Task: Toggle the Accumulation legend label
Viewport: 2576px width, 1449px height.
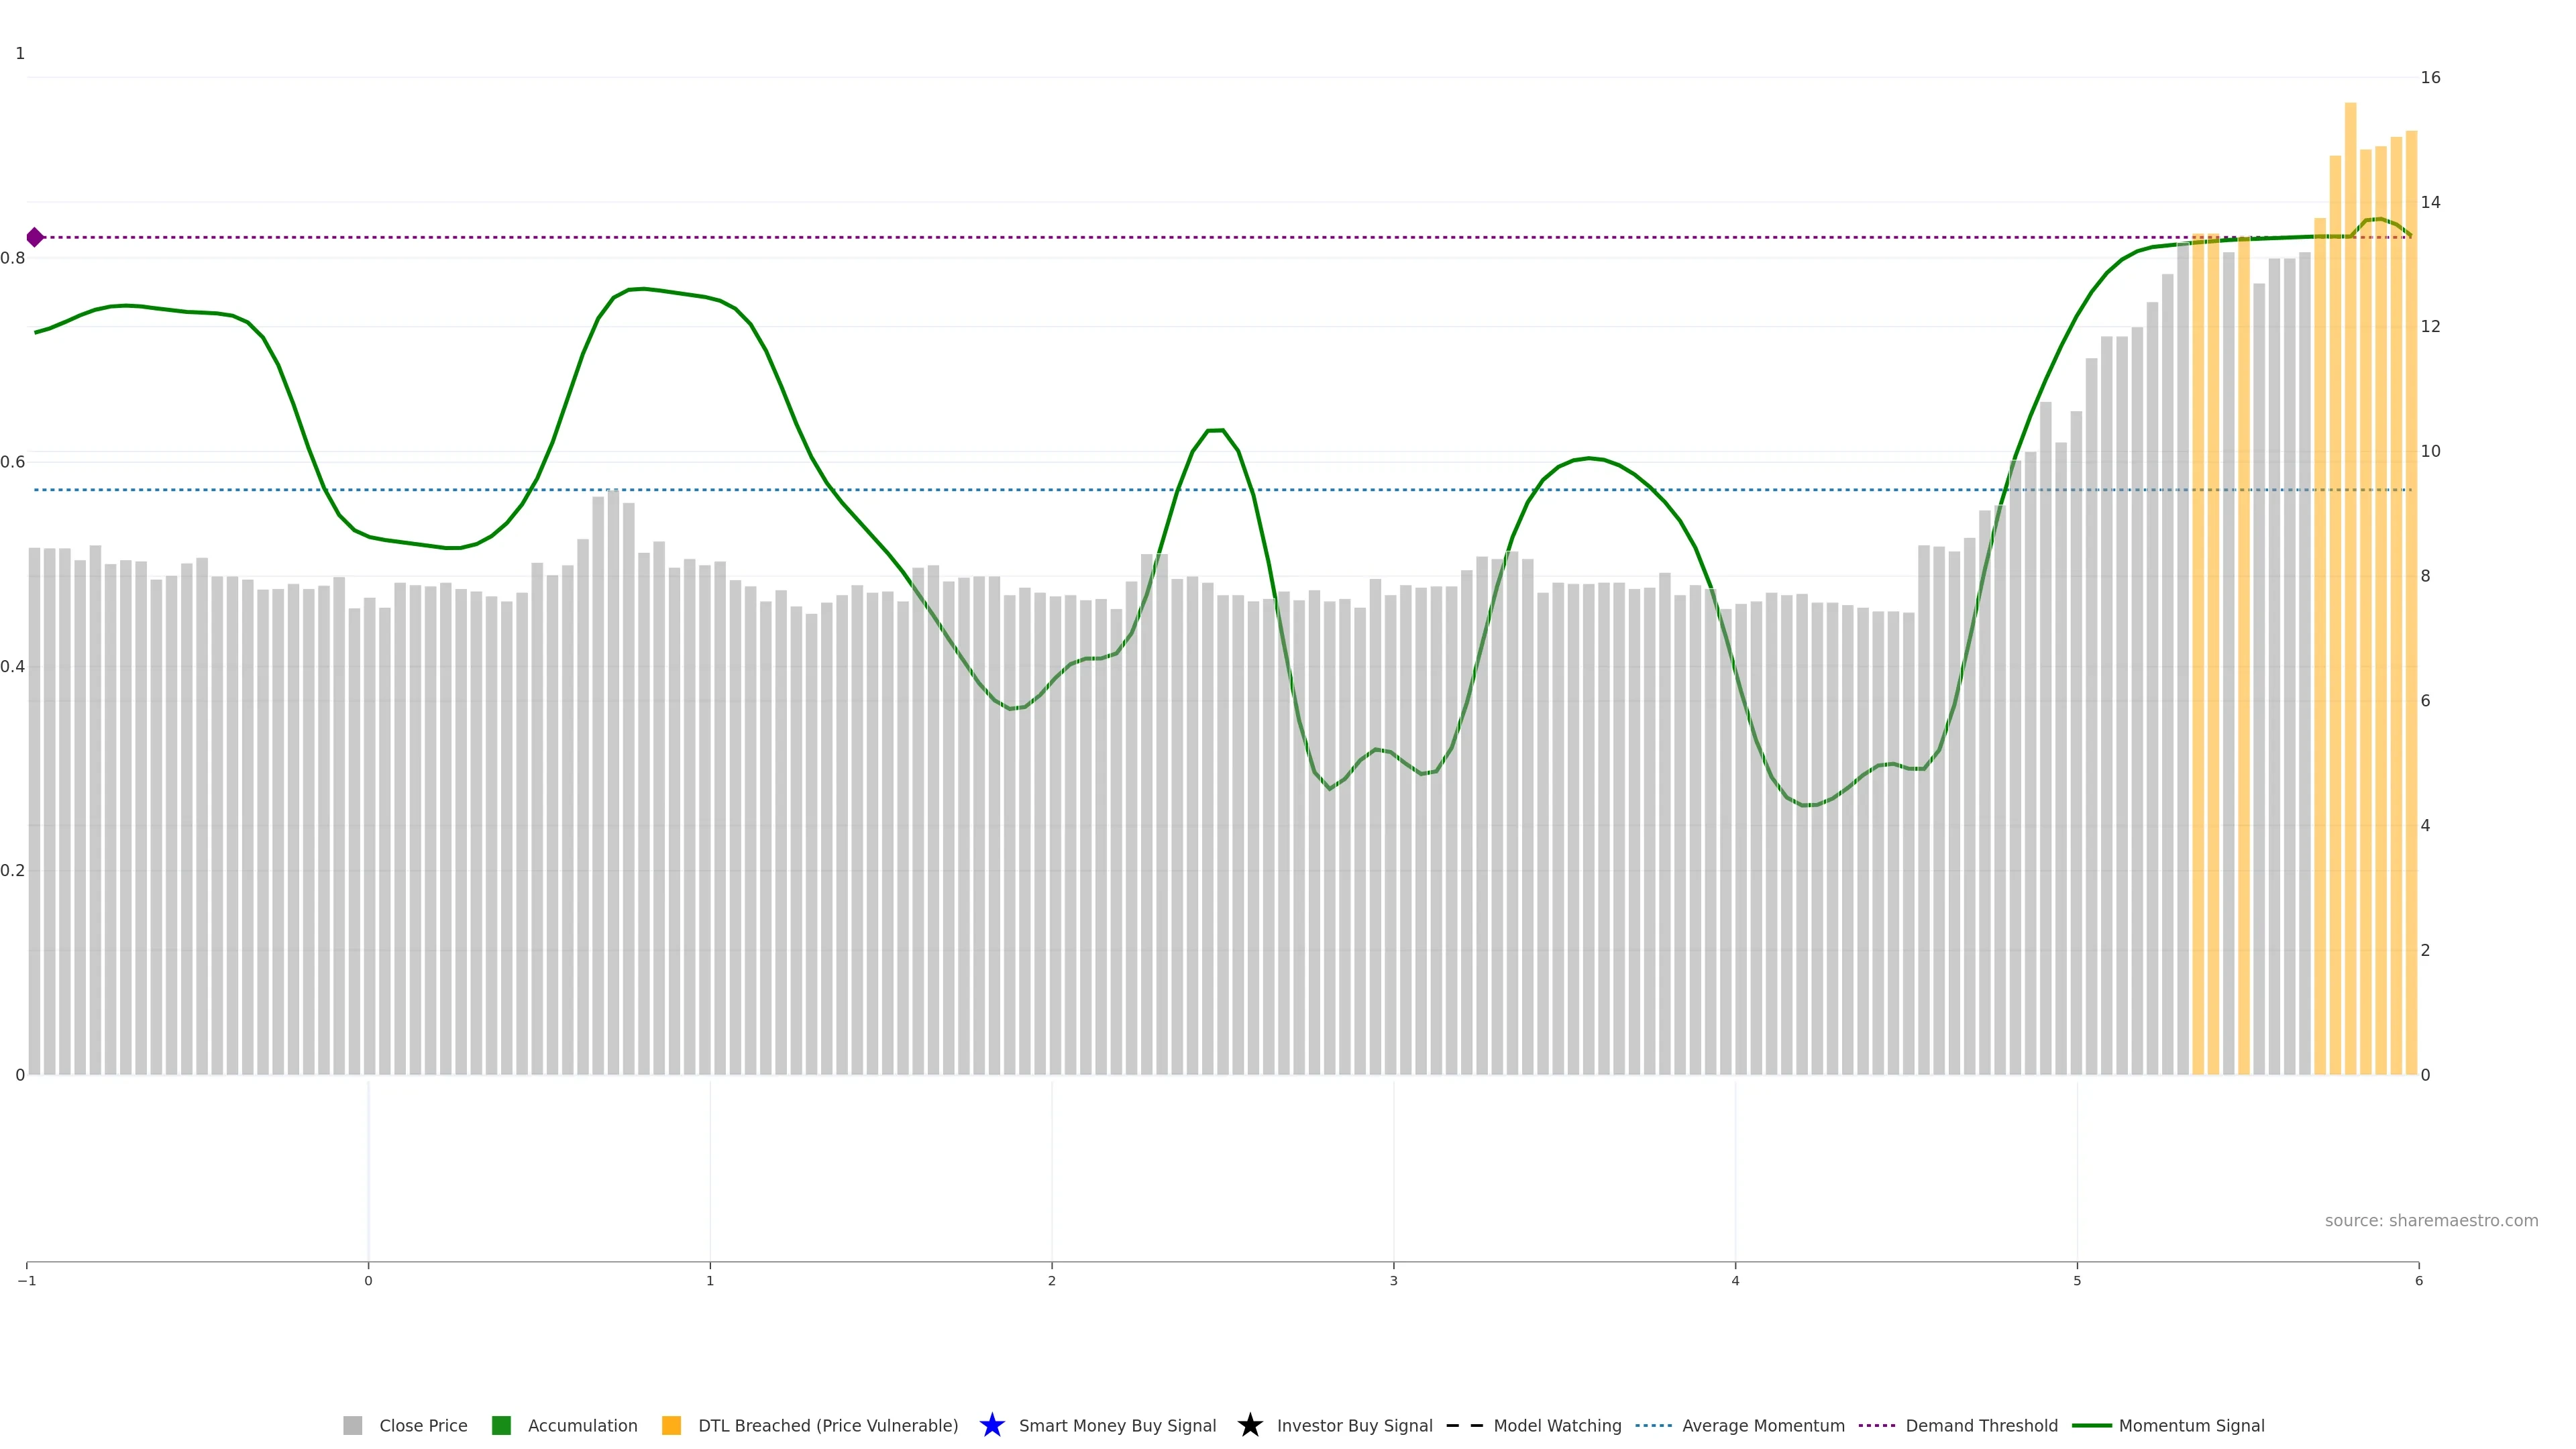Action: (x=582, y=1425)
